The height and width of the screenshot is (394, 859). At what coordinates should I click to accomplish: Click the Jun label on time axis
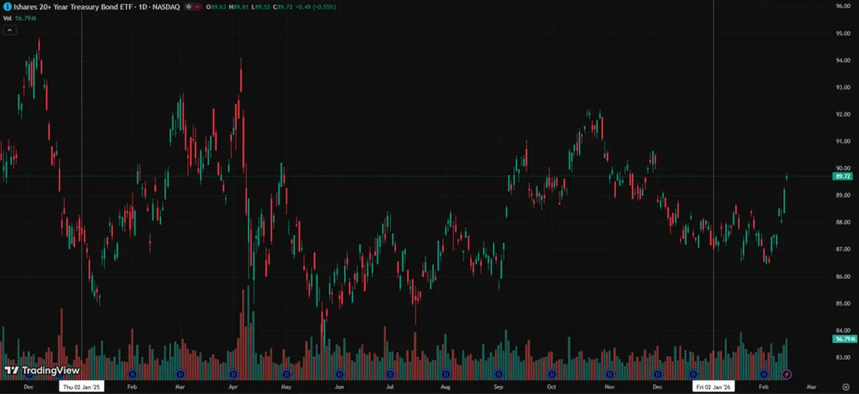point(338,387)
